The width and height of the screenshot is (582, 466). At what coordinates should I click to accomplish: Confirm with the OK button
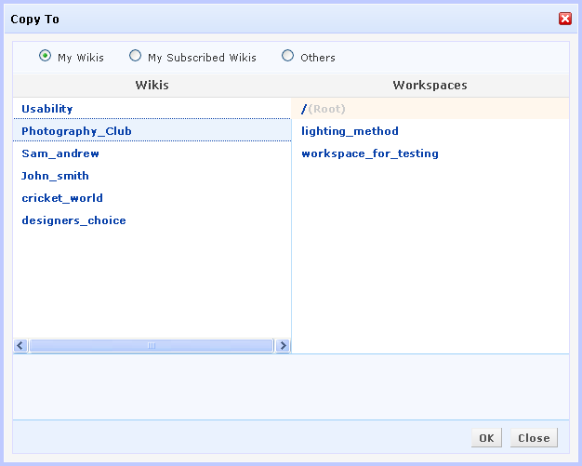486,438
